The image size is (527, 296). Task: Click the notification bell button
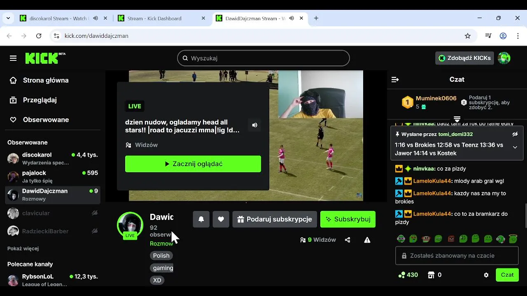point(201,219)
